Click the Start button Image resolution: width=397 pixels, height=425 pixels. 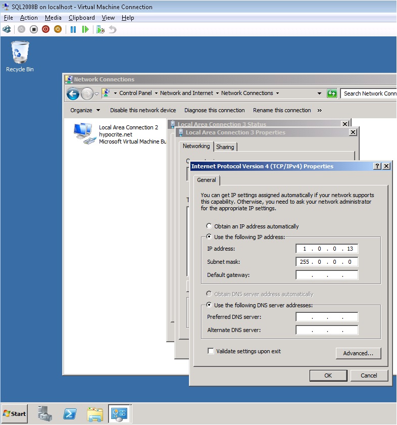(x=15, y=413)
